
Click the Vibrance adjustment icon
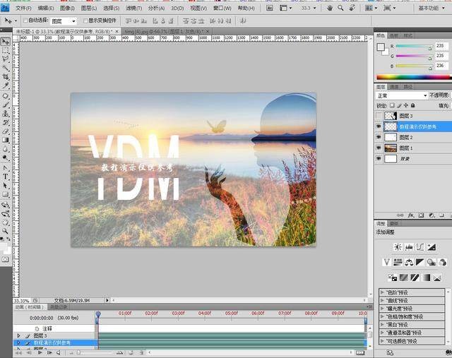pyautogui.click(x=387, y=263)
